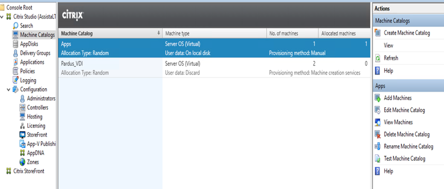The width and height of the screenshot is (444, 189).
Task: Click the Allocated machines column header
Action: (344, 33)
